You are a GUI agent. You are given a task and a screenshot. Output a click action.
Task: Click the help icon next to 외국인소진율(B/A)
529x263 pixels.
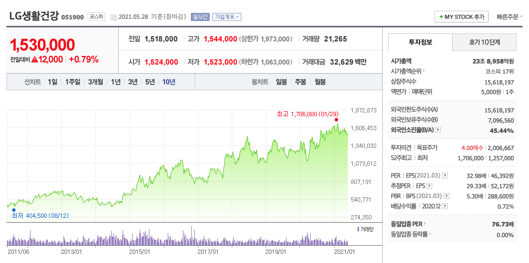[x=438, y=130]
